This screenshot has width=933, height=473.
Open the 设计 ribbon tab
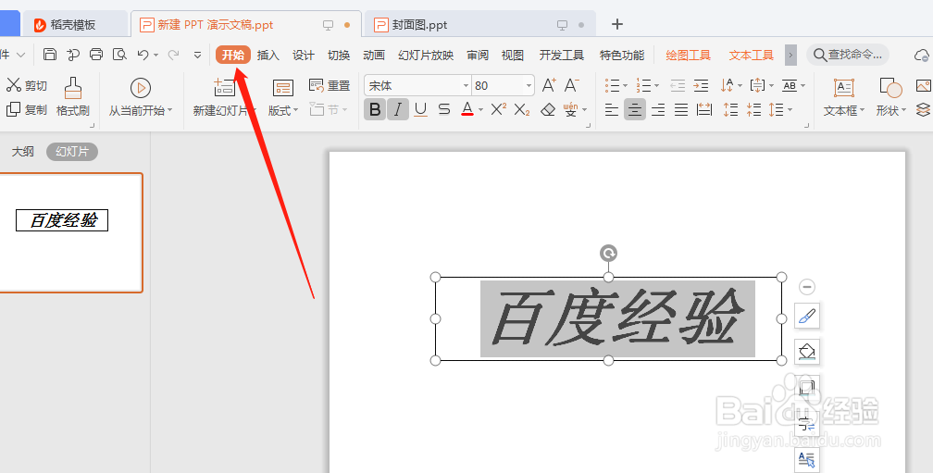tap(304, 56)
